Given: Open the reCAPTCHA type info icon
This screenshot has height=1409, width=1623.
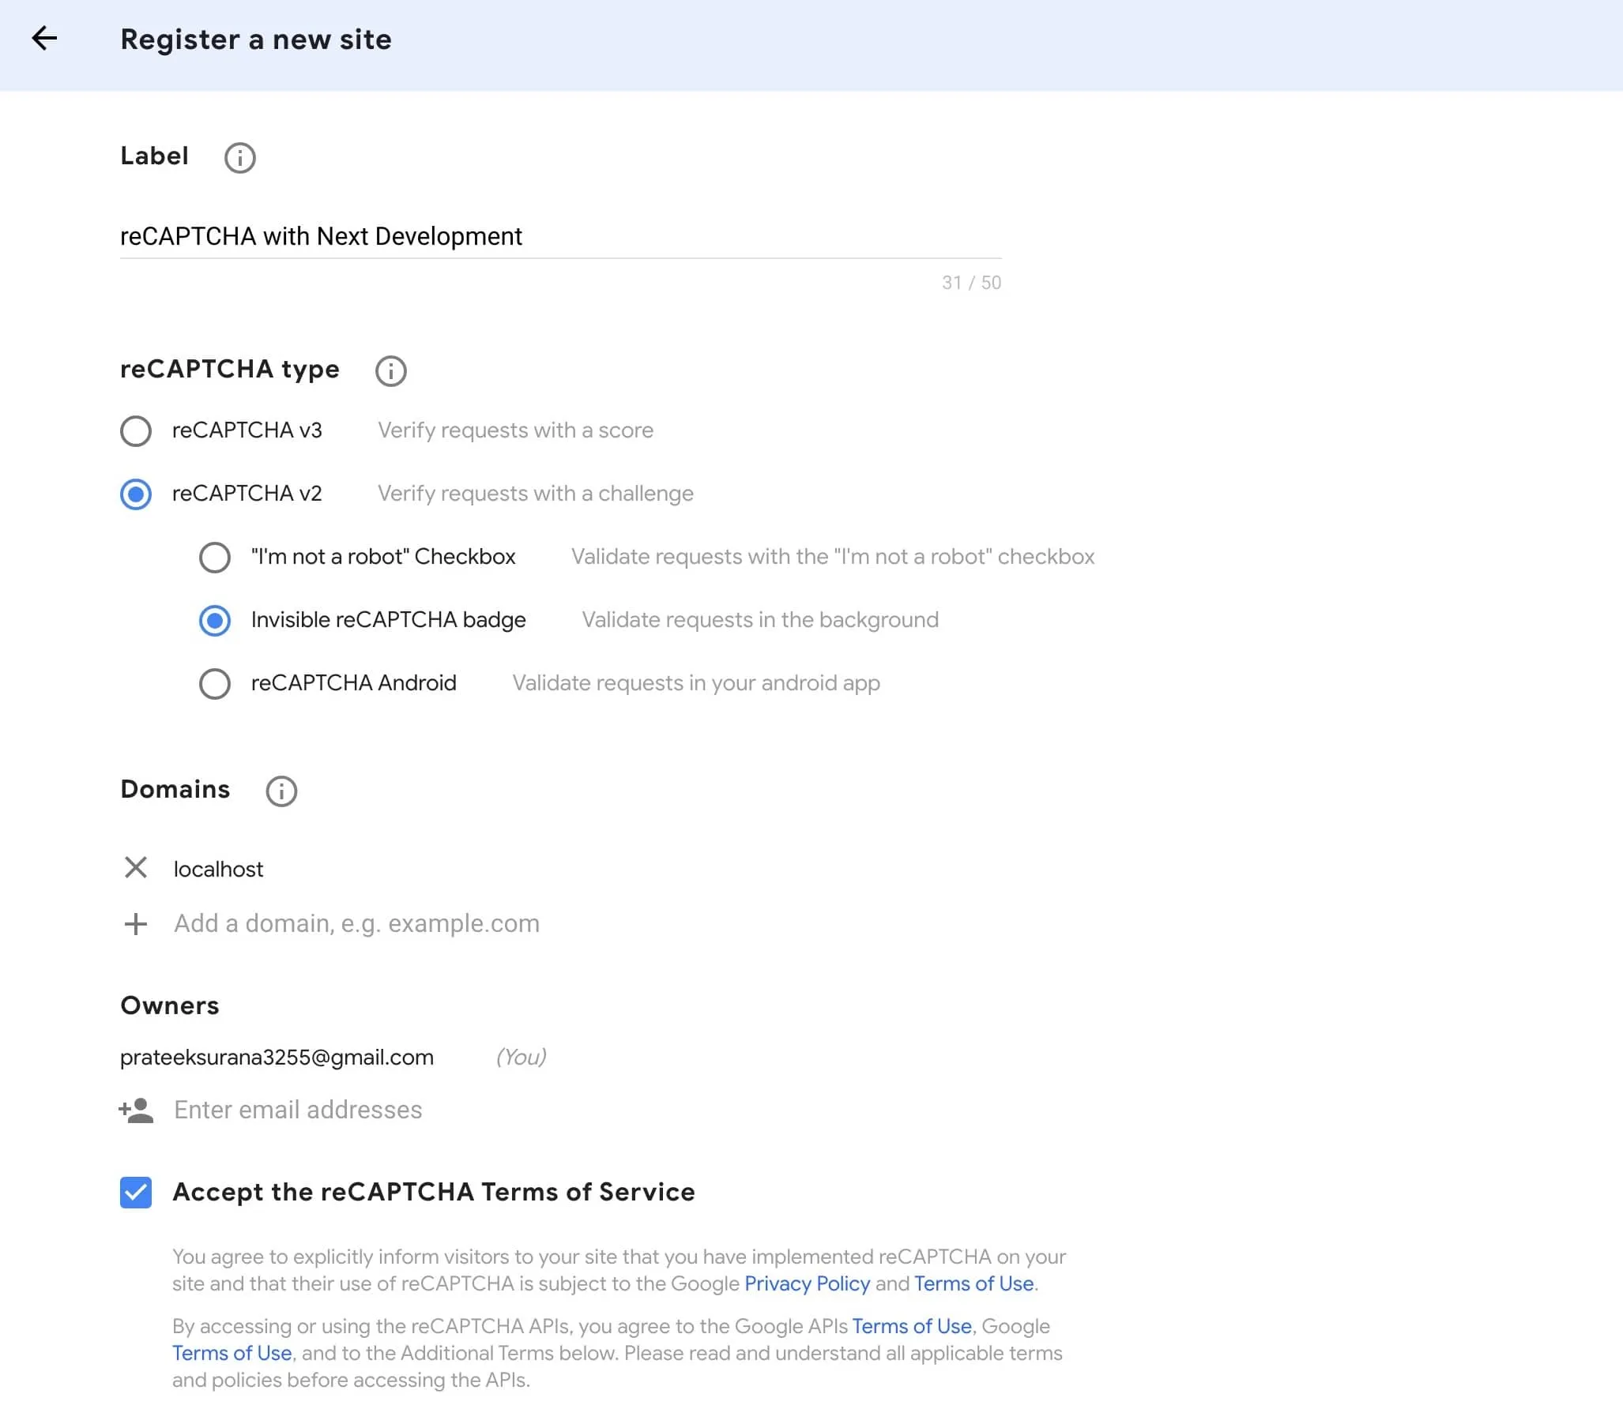Looking at the screenshot, I should (390, 370).
